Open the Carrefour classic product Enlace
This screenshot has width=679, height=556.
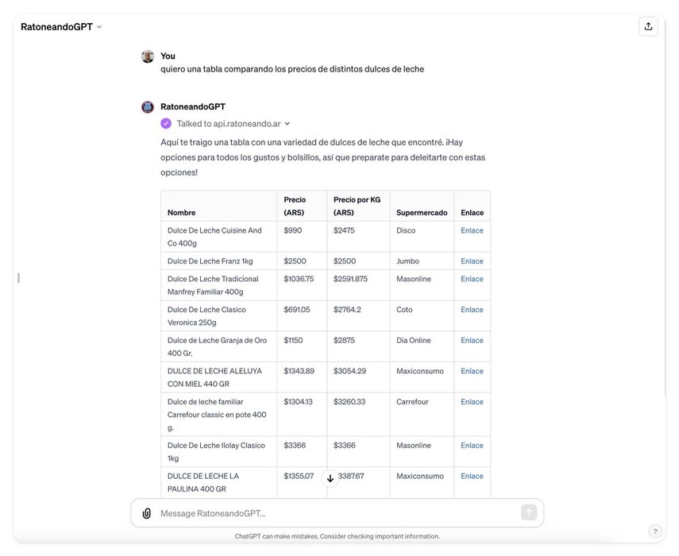click(x=472, y=402)
